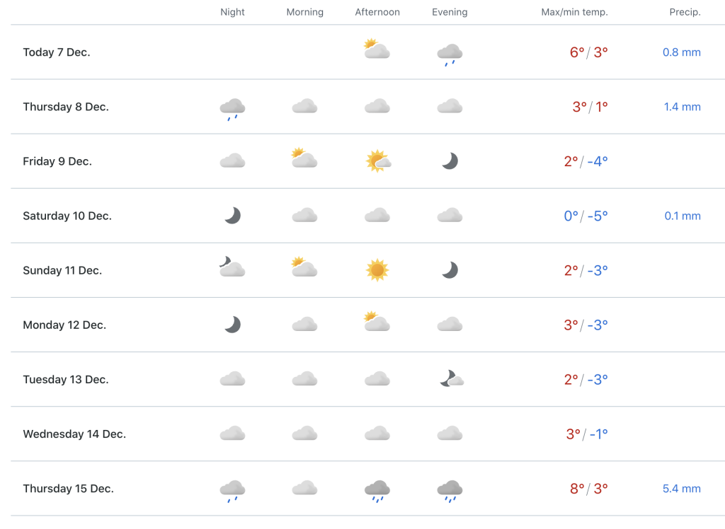This screenshot has width=725, height=529.
Task: Click Monday 12 Dec. afternoon partly sunny icon
Action: point(377,322)
